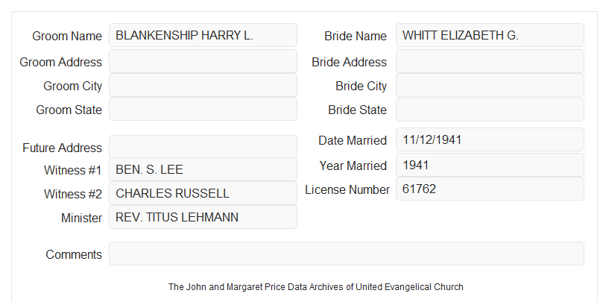Select the Bride Address input box

click(x=490, y=61)
